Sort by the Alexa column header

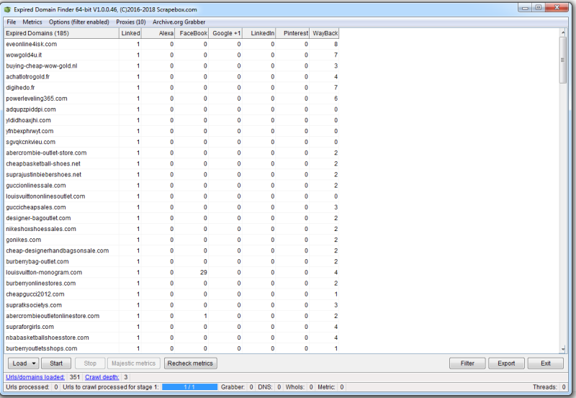coord(158,33)
